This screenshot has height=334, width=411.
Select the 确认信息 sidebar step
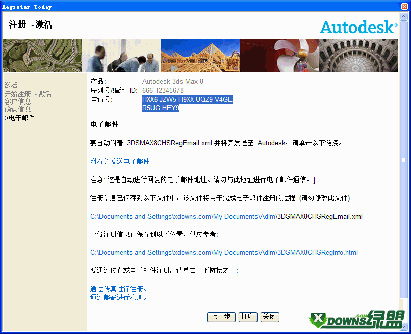pos(17,109)
